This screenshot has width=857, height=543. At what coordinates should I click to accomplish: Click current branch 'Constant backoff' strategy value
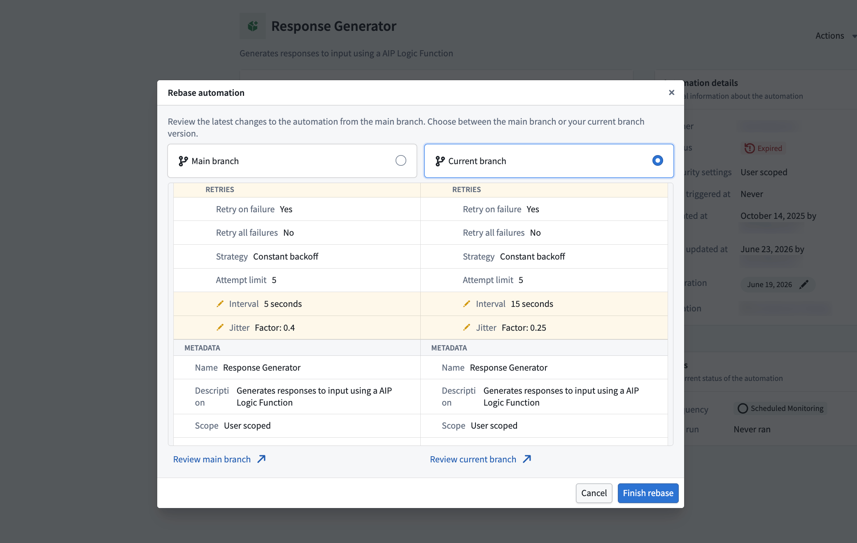tap(532, 257)
